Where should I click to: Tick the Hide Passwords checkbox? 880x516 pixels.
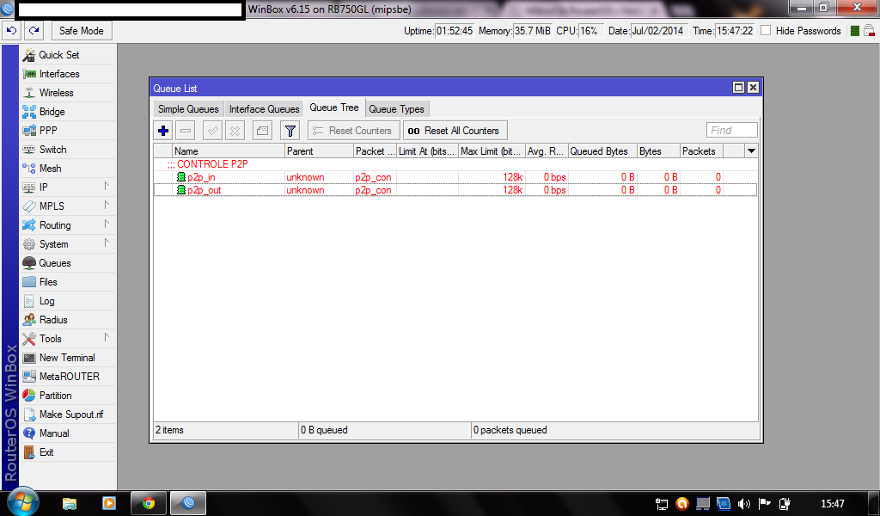(x=766, y=30)
